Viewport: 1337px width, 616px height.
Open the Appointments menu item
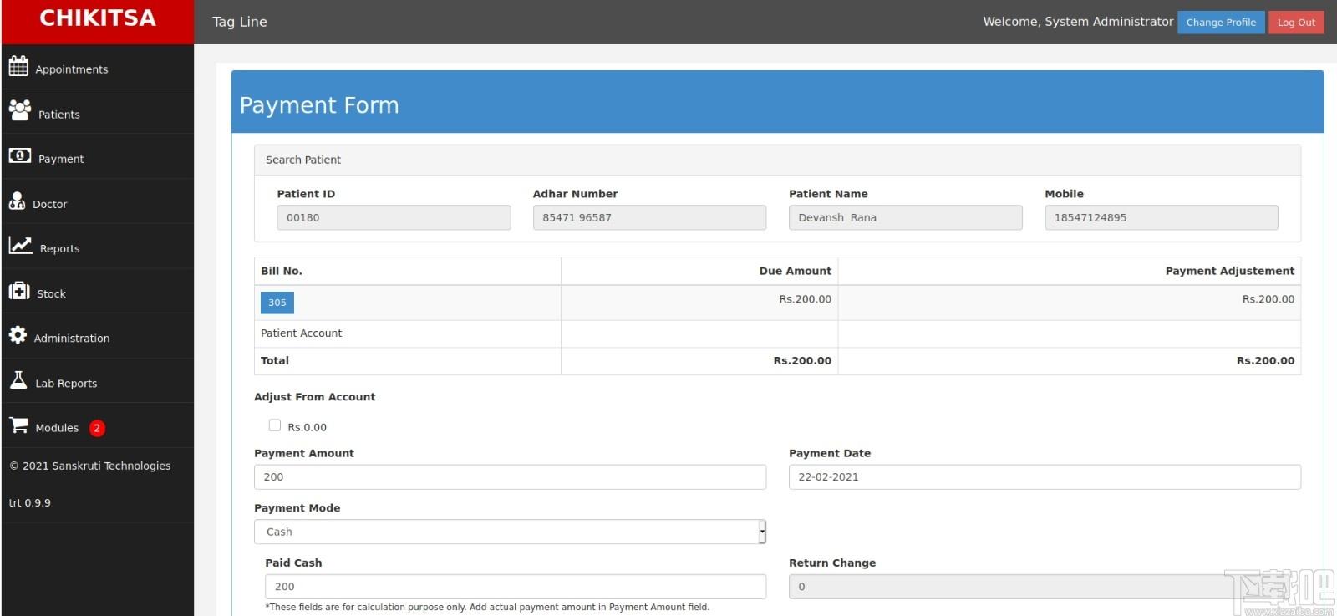98,67
